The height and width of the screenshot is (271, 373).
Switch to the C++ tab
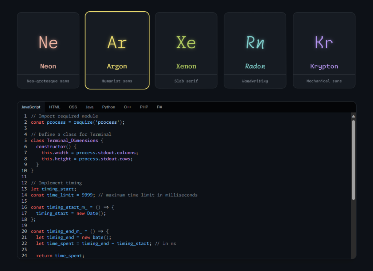[127, 107]
